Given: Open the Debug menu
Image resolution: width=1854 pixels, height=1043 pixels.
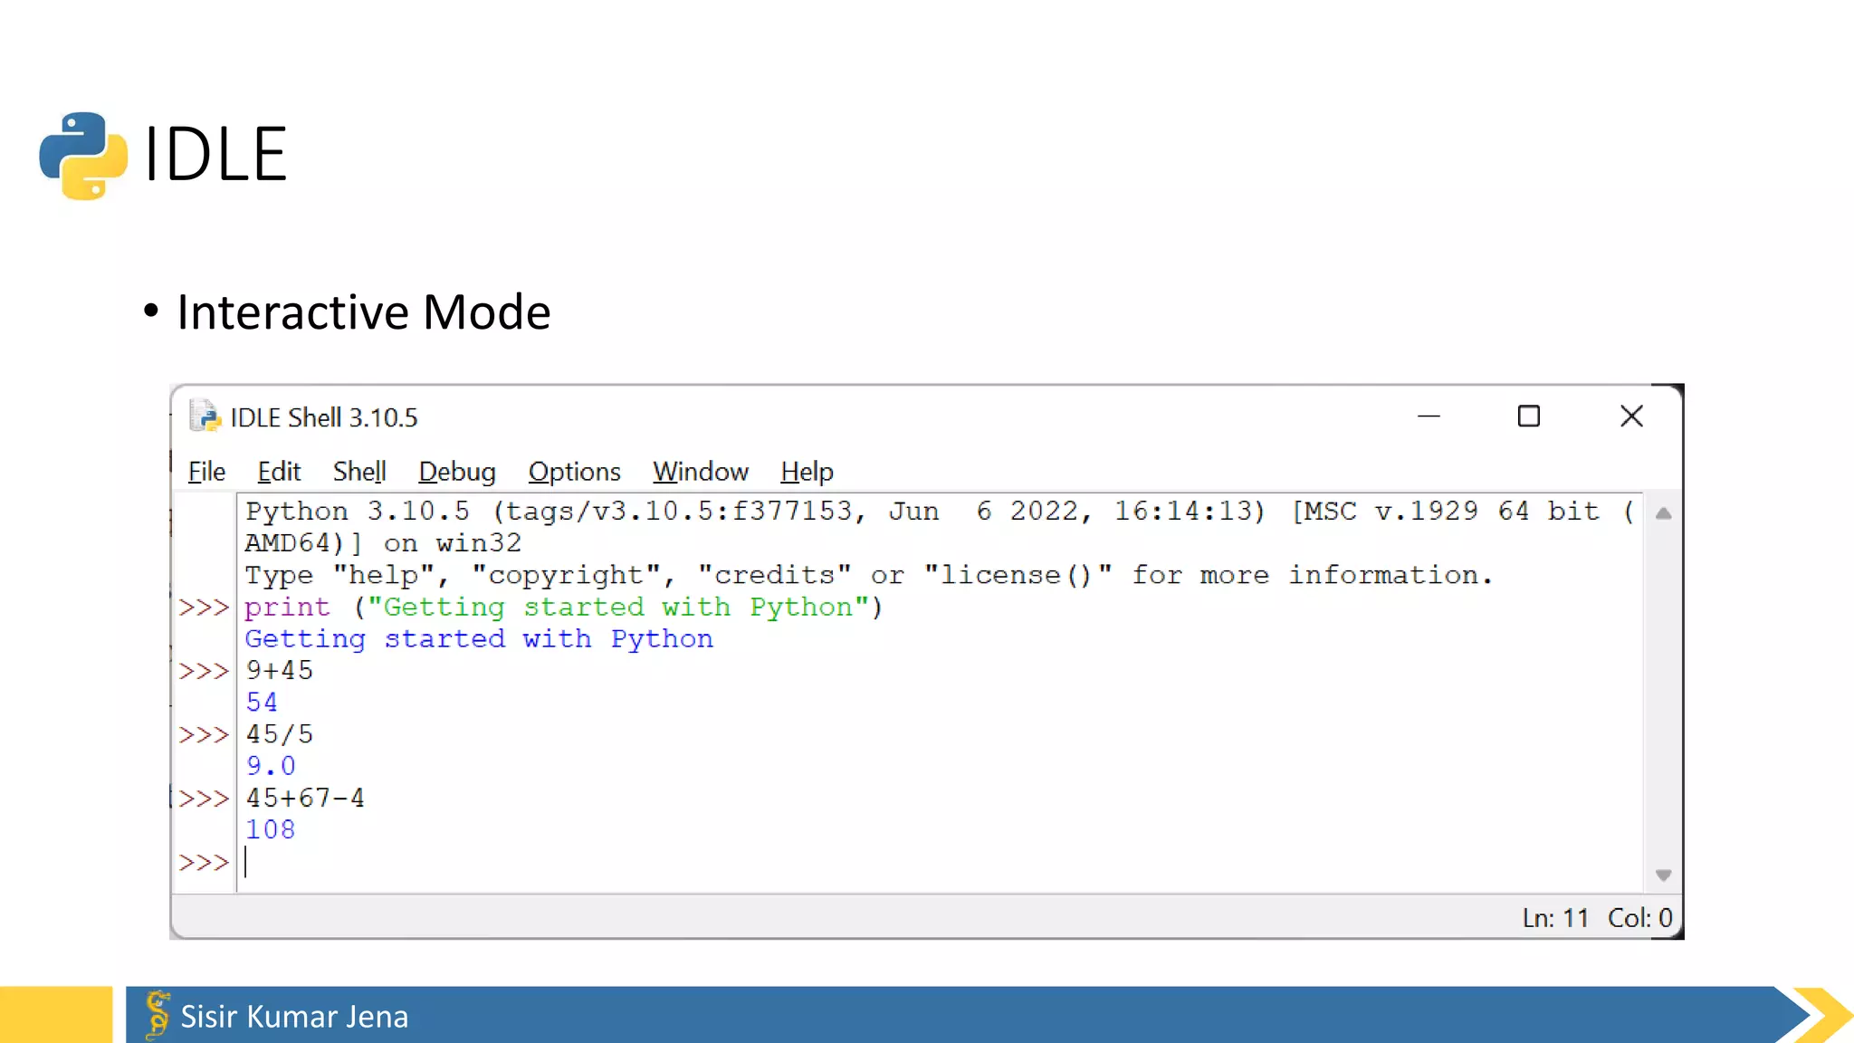Looking at the screenshot, I should point(457,472).
